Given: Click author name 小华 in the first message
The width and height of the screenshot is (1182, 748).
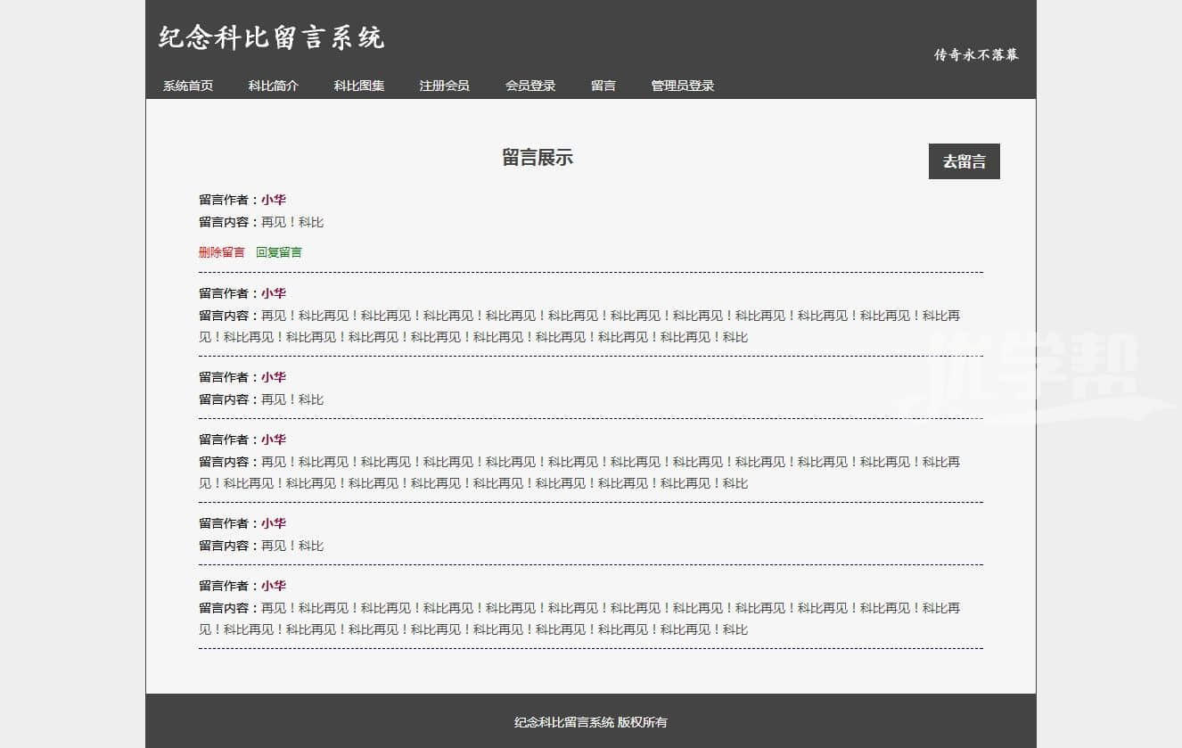Looking at the screenshot, I should (x=274, y=200).
